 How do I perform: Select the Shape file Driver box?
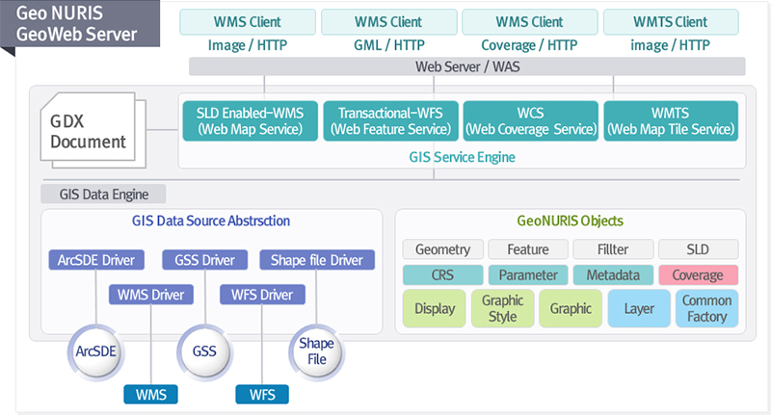317,260
